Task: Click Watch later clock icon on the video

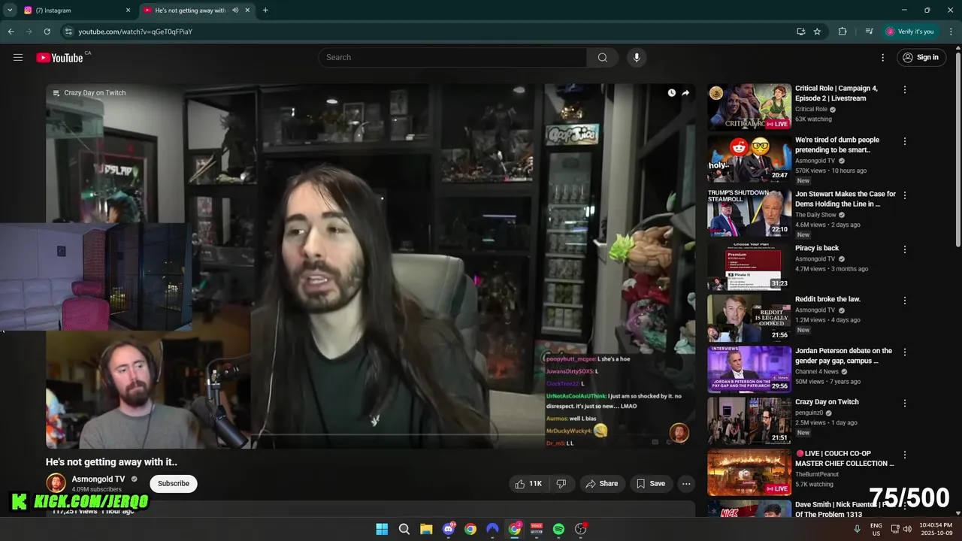Action: coord(671,93)
